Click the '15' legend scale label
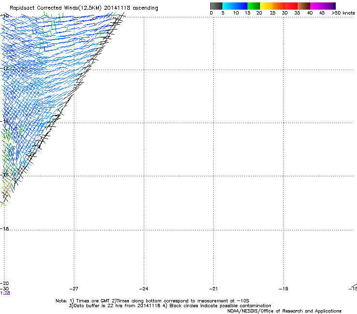The image size is (357, 314). tap(247, 13)
